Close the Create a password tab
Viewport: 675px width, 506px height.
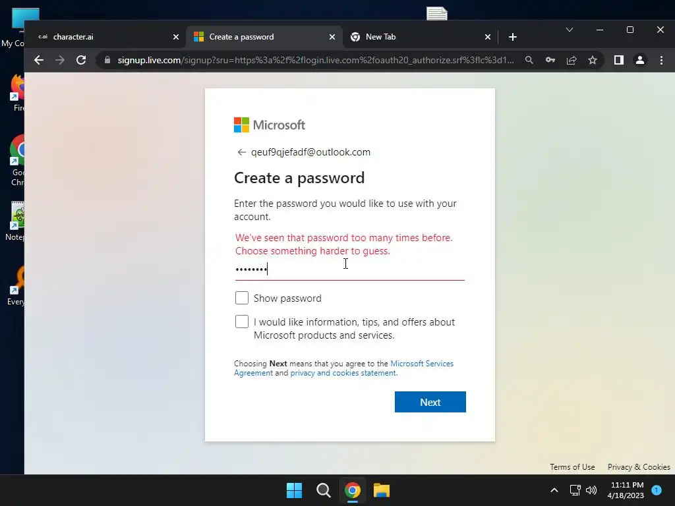[x=332, y=37]
